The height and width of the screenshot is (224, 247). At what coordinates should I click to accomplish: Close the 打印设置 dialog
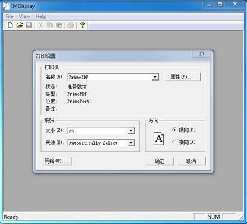click(202, 54)
